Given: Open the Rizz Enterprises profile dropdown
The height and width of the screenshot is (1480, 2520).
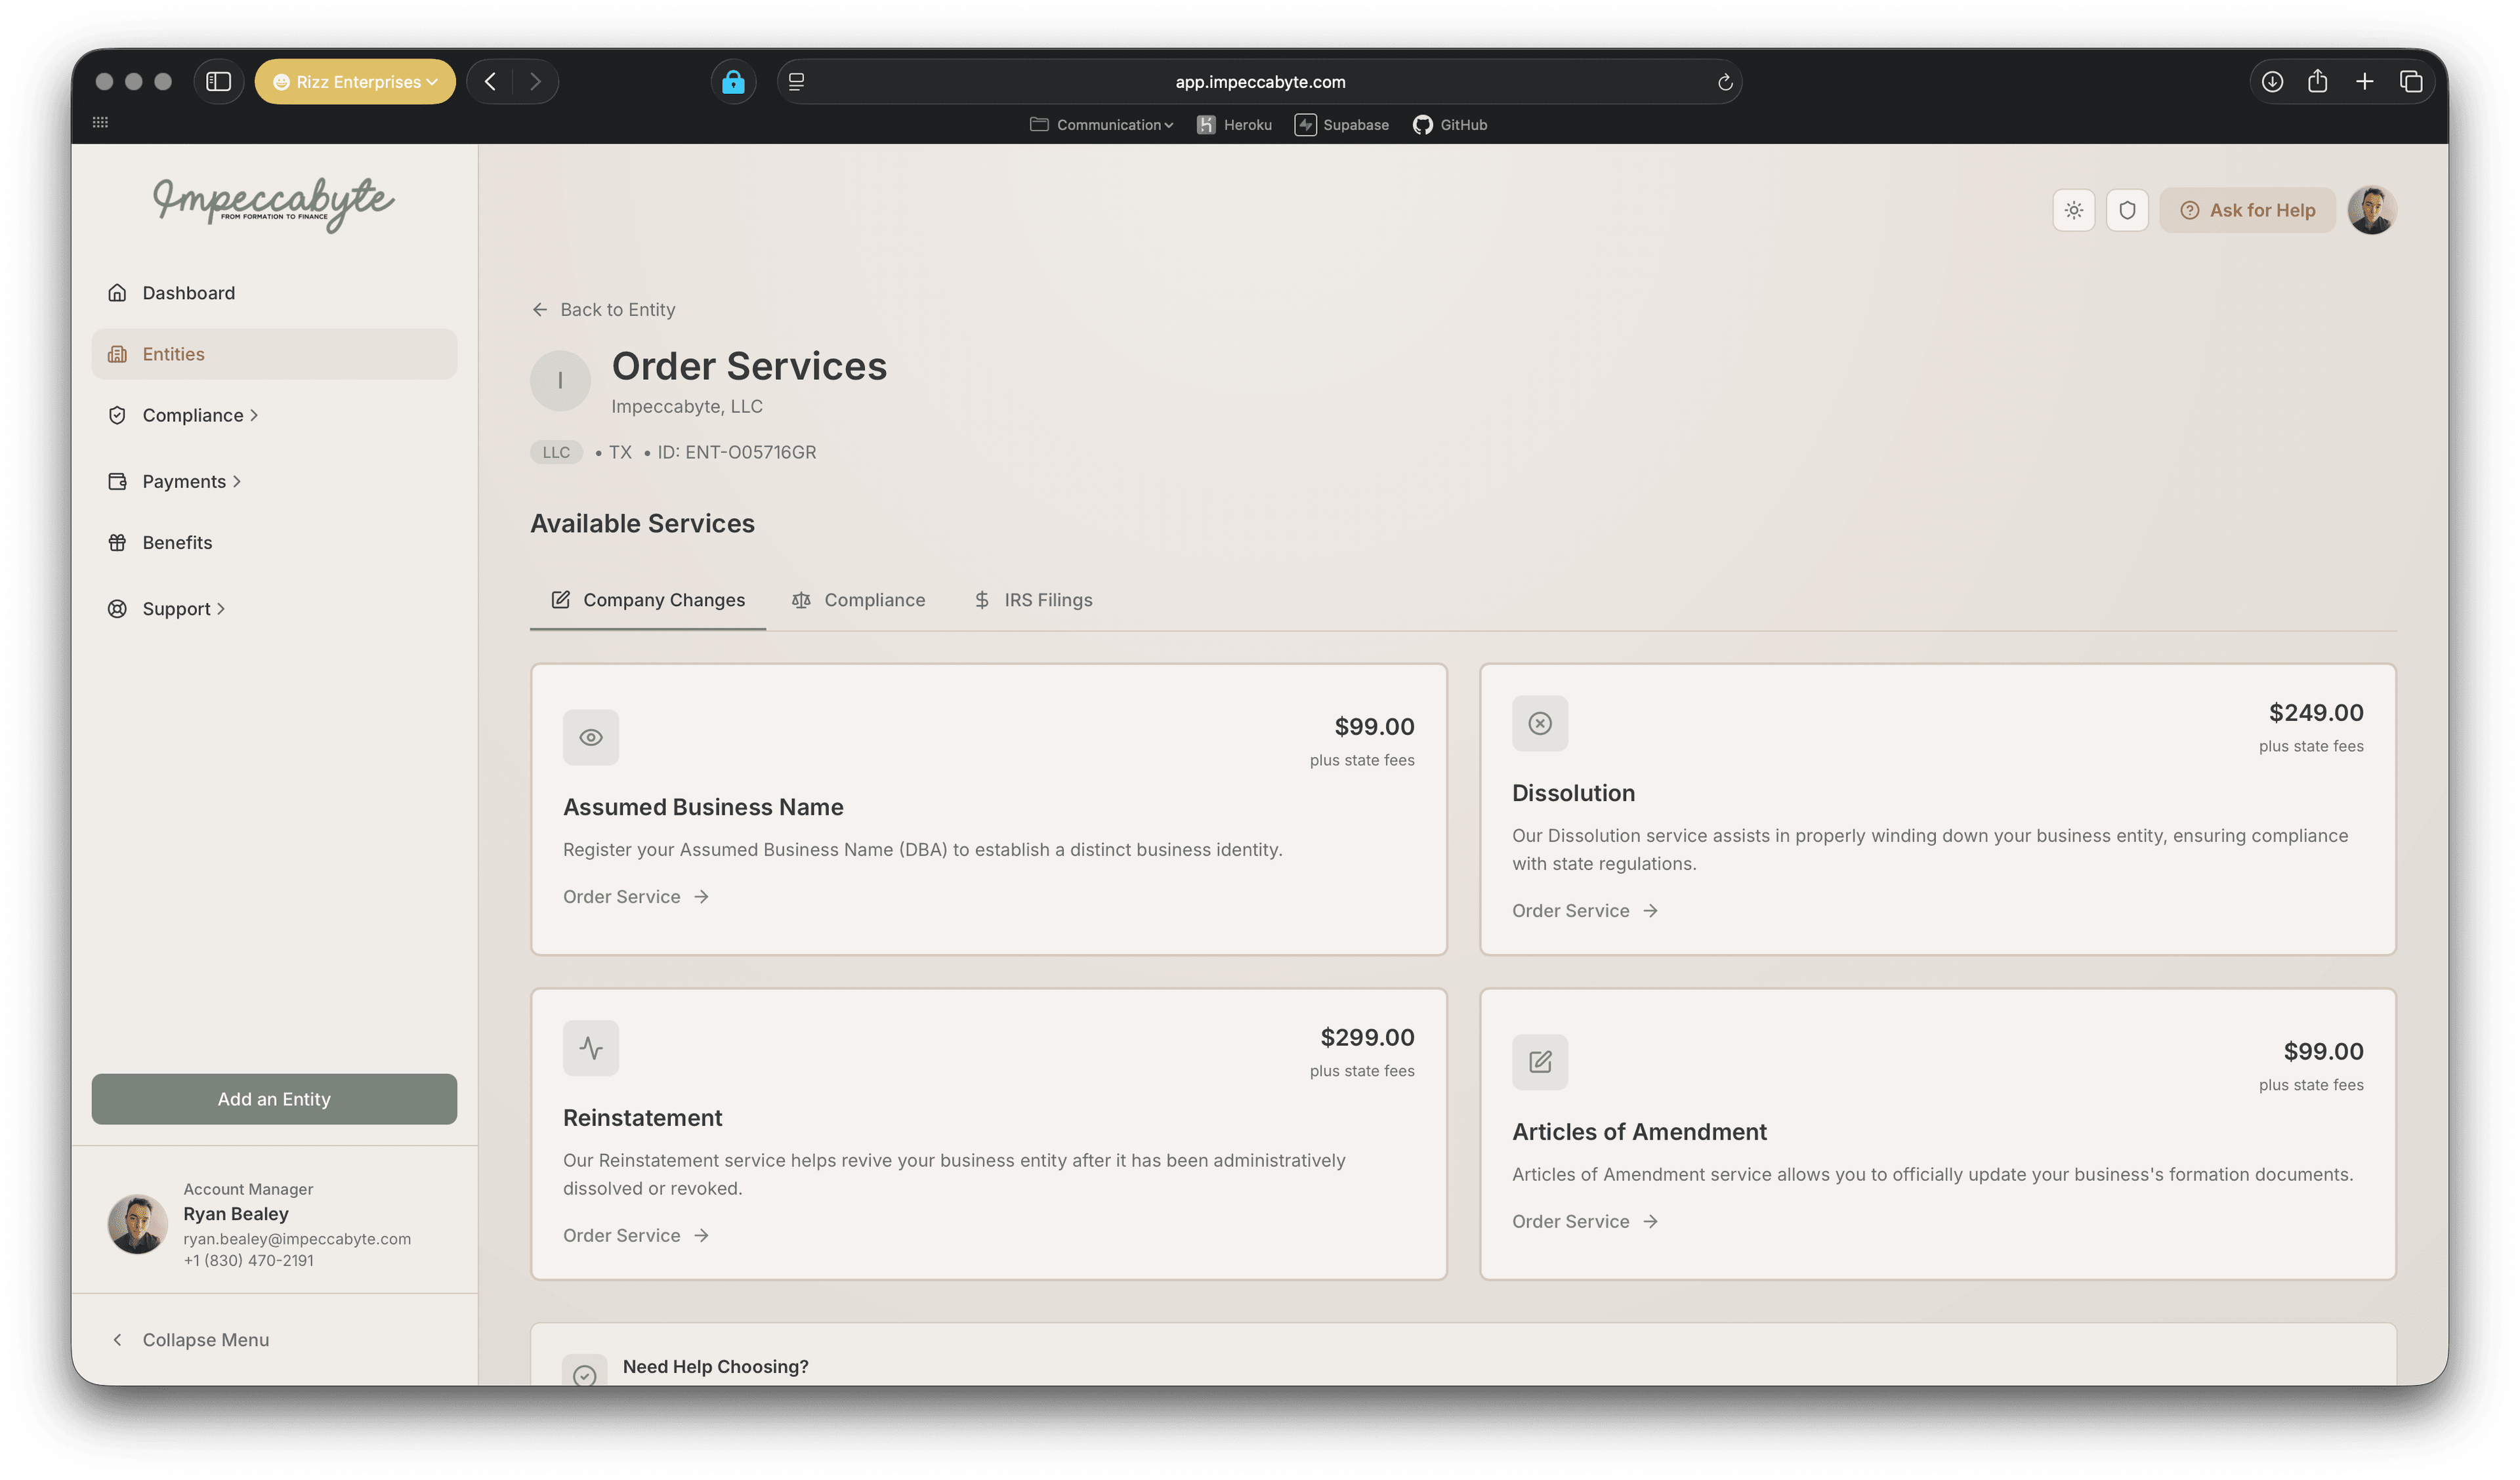Looking at the screenshot, I should [355, 82].
